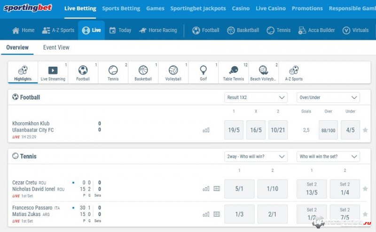The width and height of the screenshot is (376, 232).
Task: Expand the Over/Under dropdown
Action: [328, 98]
